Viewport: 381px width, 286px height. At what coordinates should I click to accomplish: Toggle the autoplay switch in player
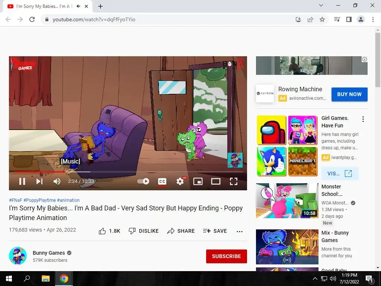click(x=143, y=181)
